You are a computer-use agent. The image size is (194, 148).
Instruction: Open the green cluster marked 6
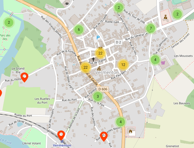pos(79,30)
